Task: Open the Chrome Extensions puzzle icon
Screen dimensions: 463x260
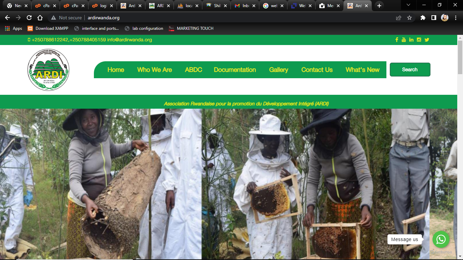Action: click(x=423, y=18)
